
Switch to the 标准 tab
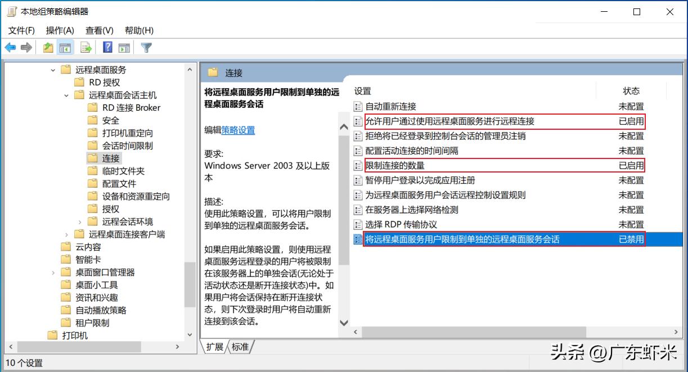tap(240, 347)
